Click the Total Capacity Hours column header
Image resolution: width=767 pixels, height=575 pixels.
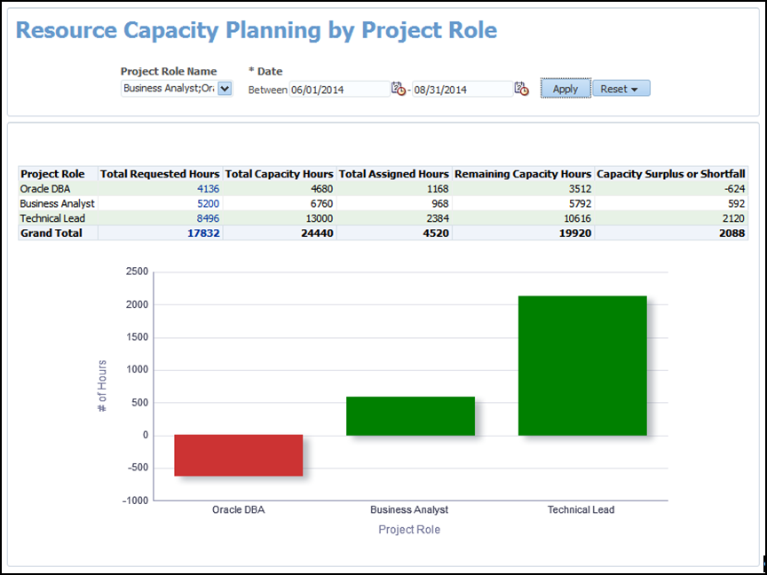coord(280,174)
